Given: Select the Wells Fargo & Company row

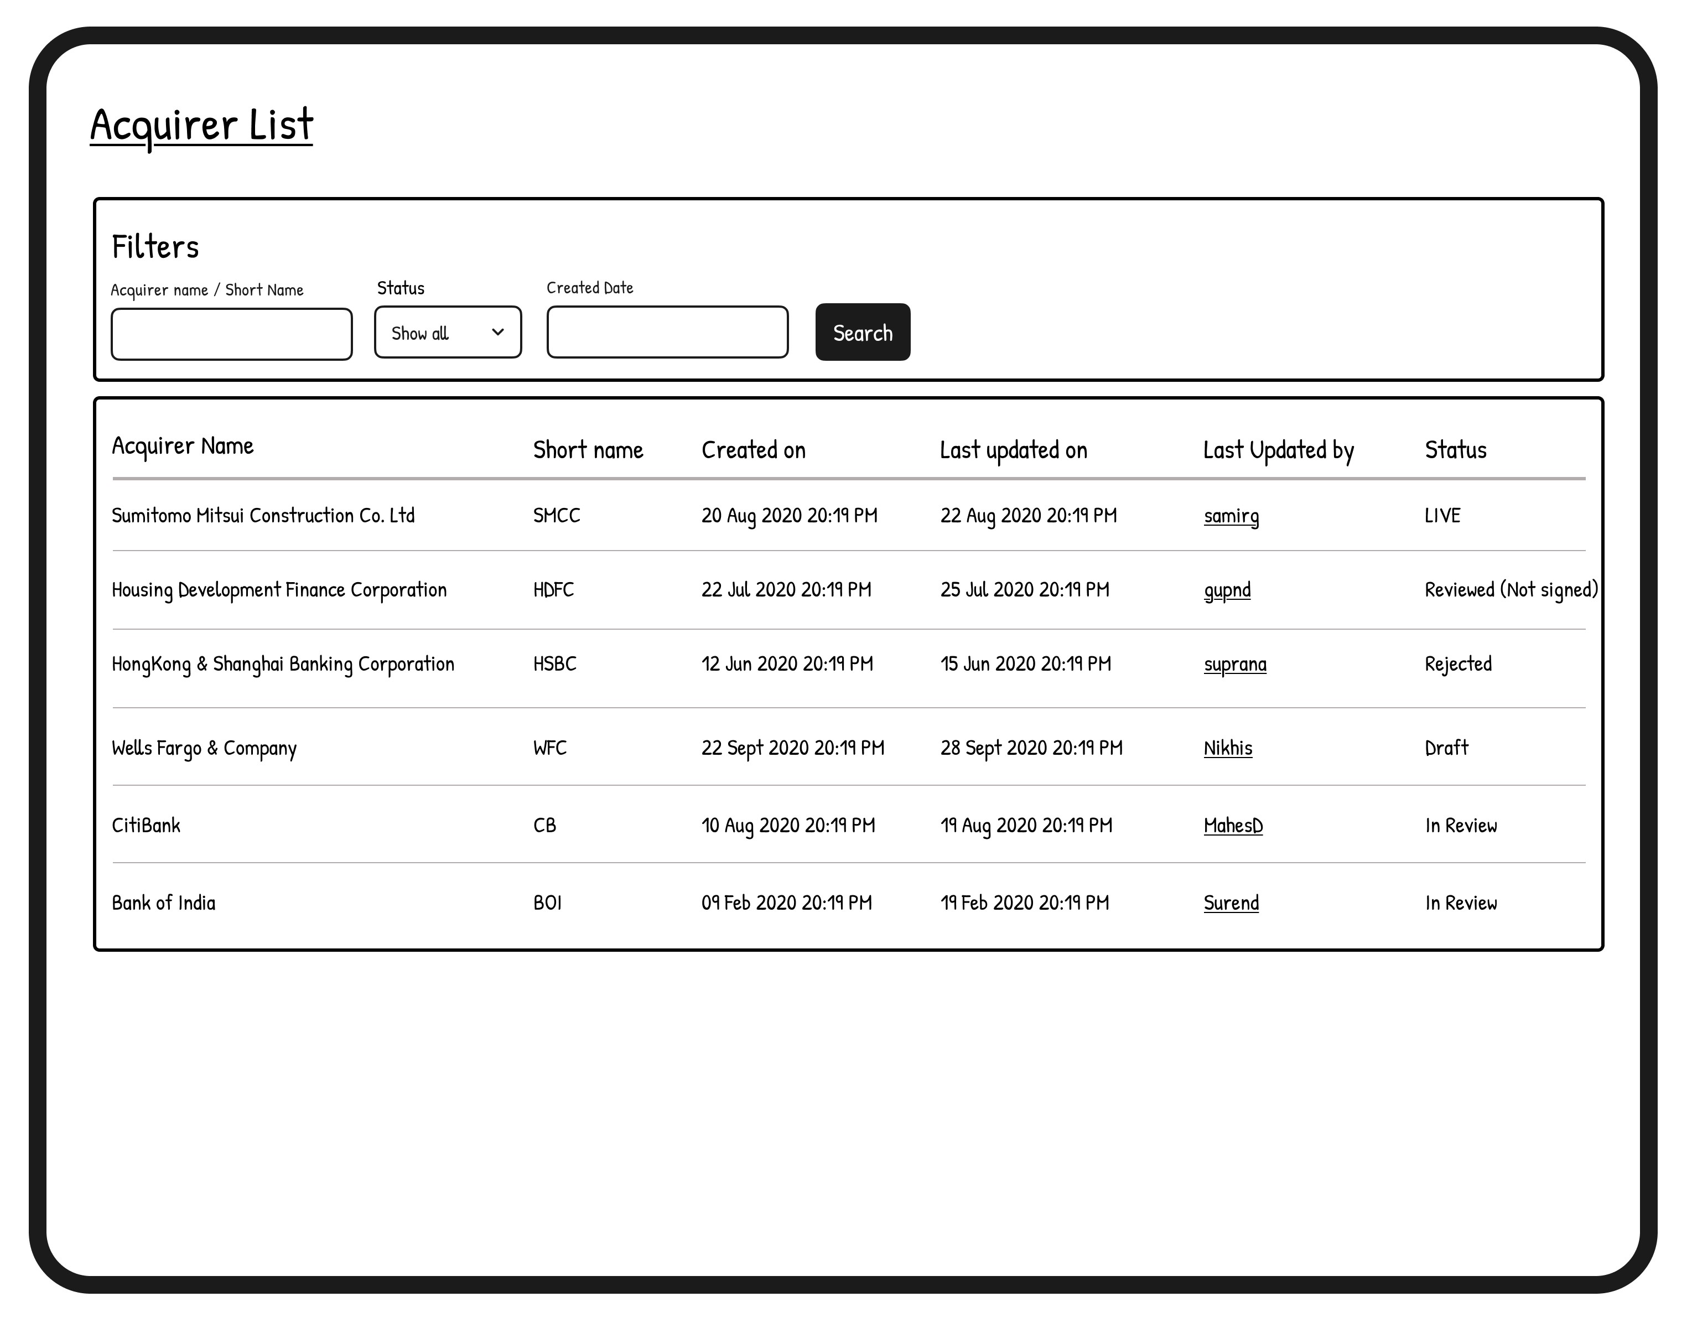Looking at the screenshot, I should 204,748.
